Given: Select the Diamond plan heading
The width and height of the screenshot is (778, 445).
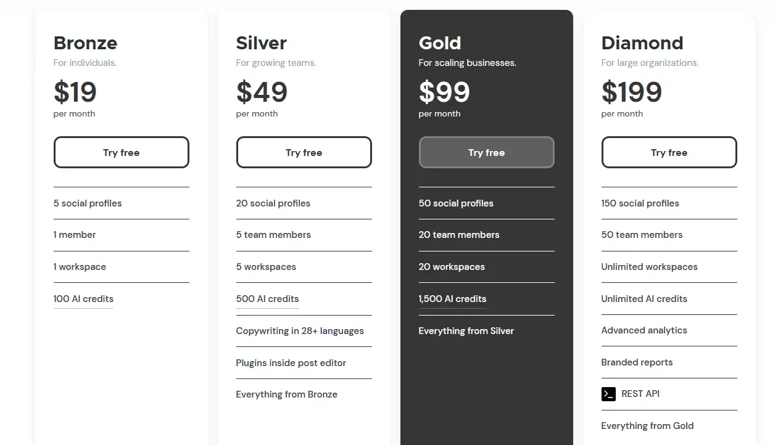Looking at the screenshot, I should tap(642, 43).
